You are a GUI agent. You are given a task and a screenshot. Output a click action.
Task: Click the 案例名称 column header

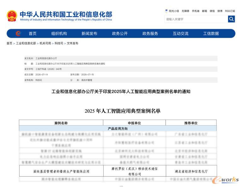pos(61,123)
